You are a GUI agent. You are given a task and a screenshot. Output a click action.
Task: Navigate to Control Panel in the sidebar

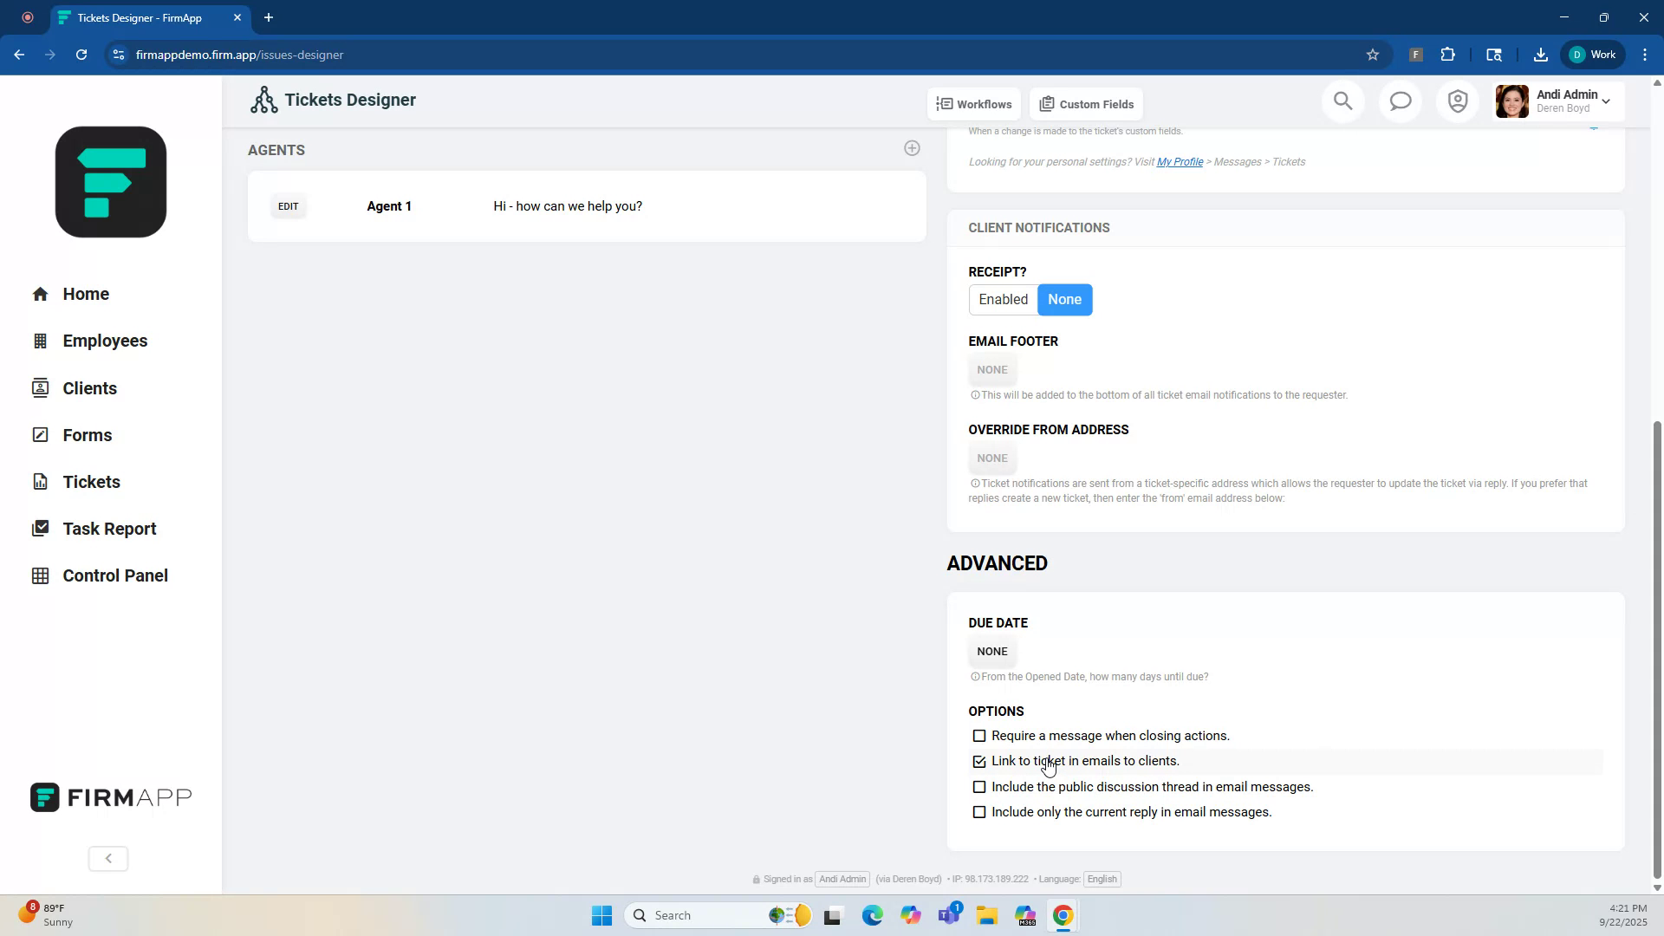[x=115, y=575]
